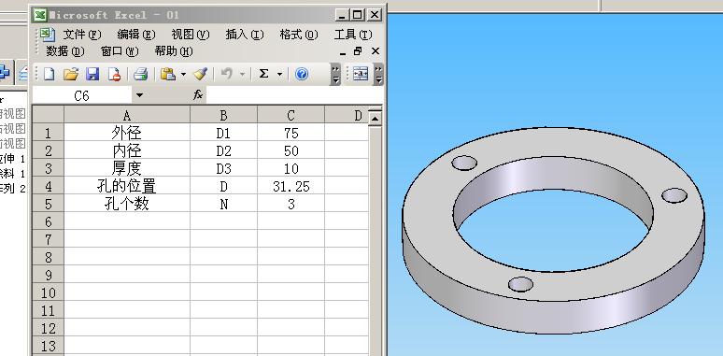Select row 6 header
This screenshot has height=356, width=723.
pyautogui.click(x=49, y=221)
